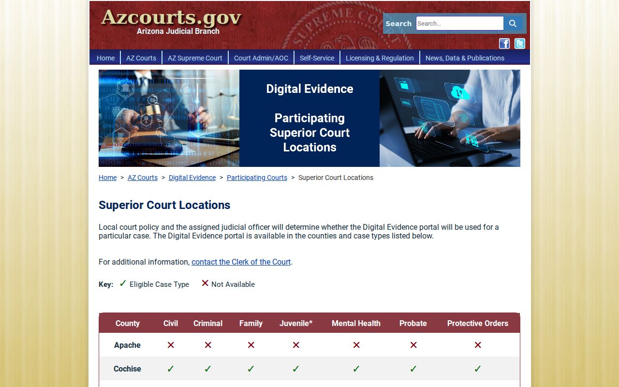Open contact the Clerk of the Court link
The width and height of the screenshot is (619, 387).
tap(241, 262)
